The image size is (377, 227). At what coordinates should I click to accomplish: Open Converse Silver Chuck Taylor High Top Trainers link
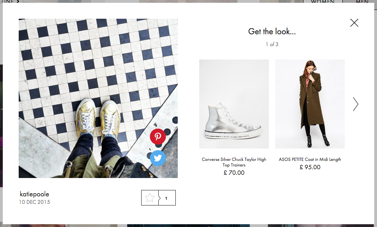234,162
